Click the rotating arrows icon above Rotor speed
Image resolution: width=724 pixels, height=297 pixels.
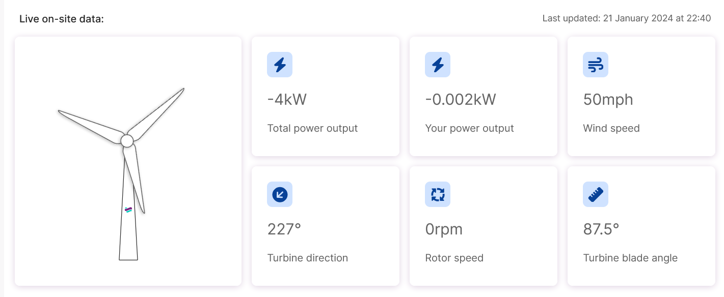pyautogui.click(x=438, y=194)
